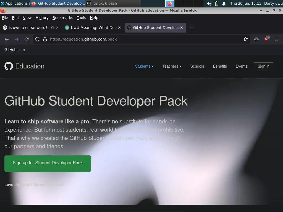The width and height of the screenshot is (283, 212).
Task: Click the URL address bar field
Action: (141, 39)
